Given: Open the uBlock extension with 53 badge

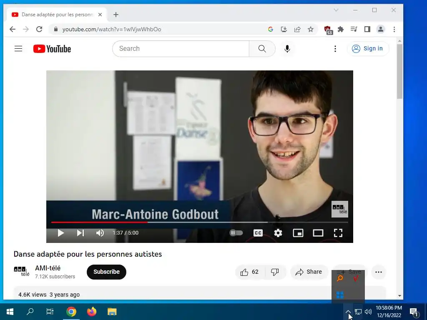Looking at the screenshot, I should tap(328, 30).
